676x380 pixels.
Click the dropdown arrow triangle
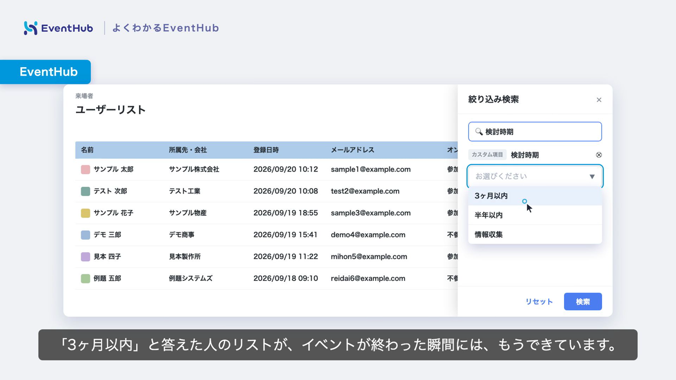[x=592, y=177]
